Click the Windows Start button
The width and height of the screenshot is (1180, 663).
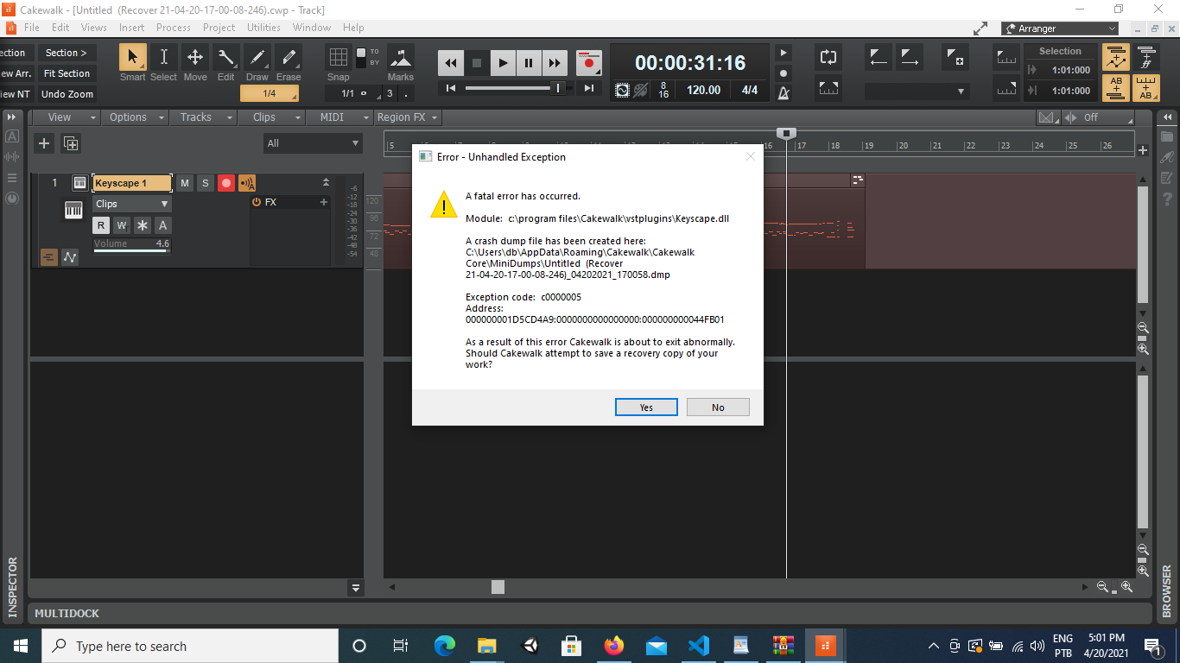21,646
